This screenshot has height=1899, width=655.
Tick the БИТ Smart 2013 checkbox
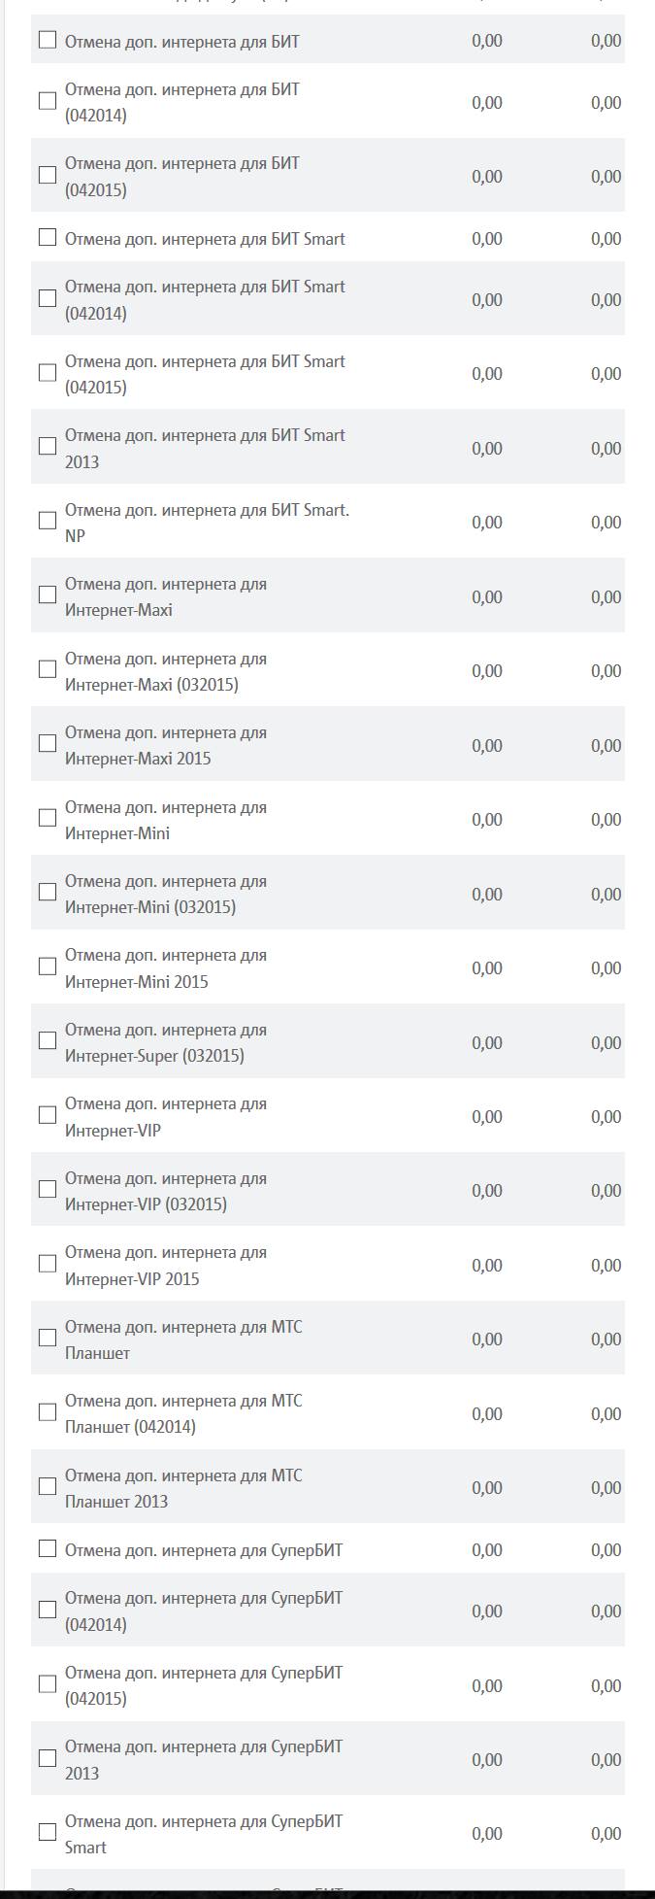click(x=48, y=447)
